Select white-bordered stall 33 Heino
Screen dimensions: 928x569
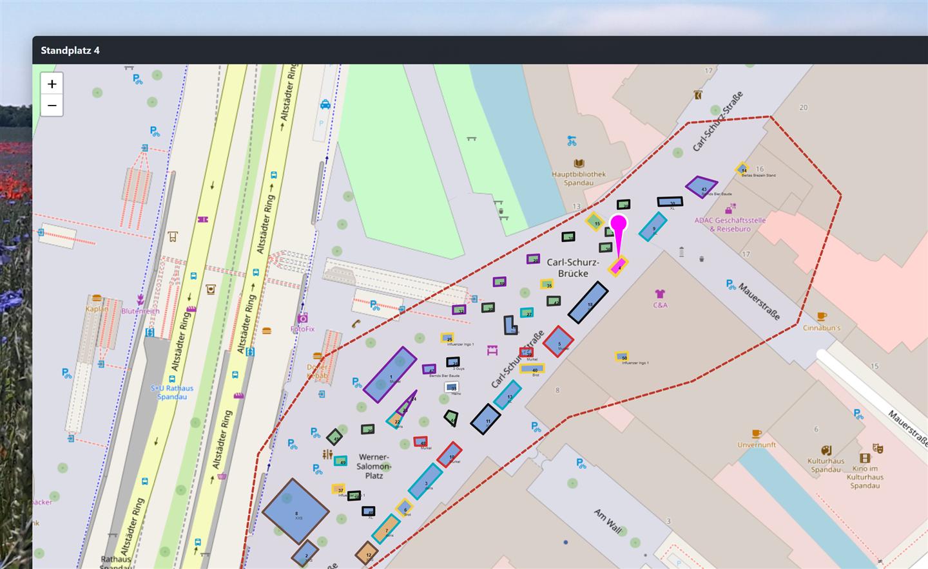[452, 387]
